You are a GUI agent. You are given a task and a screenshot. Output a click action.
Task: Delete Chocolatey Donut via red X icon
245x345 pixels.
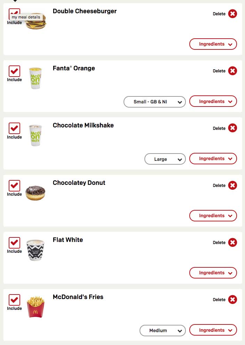coord(232,185)
